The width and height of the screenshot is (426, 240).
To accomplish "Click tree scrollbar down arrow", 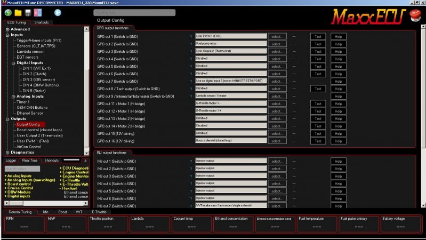I will (86, 153).
